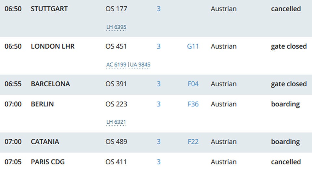Select the STUTTGART destination row
The image size is (312, 169).
[x=49, y=9]
